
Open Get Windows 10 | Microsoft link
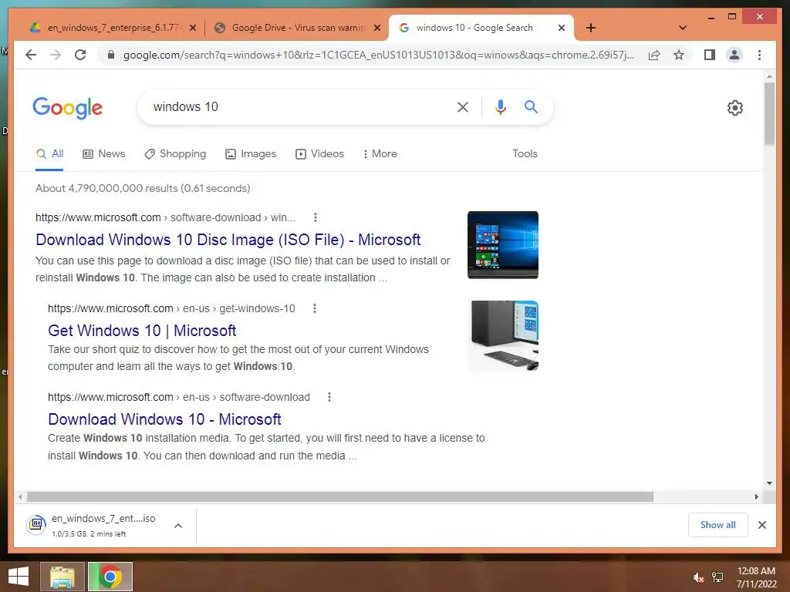point(142,330)
